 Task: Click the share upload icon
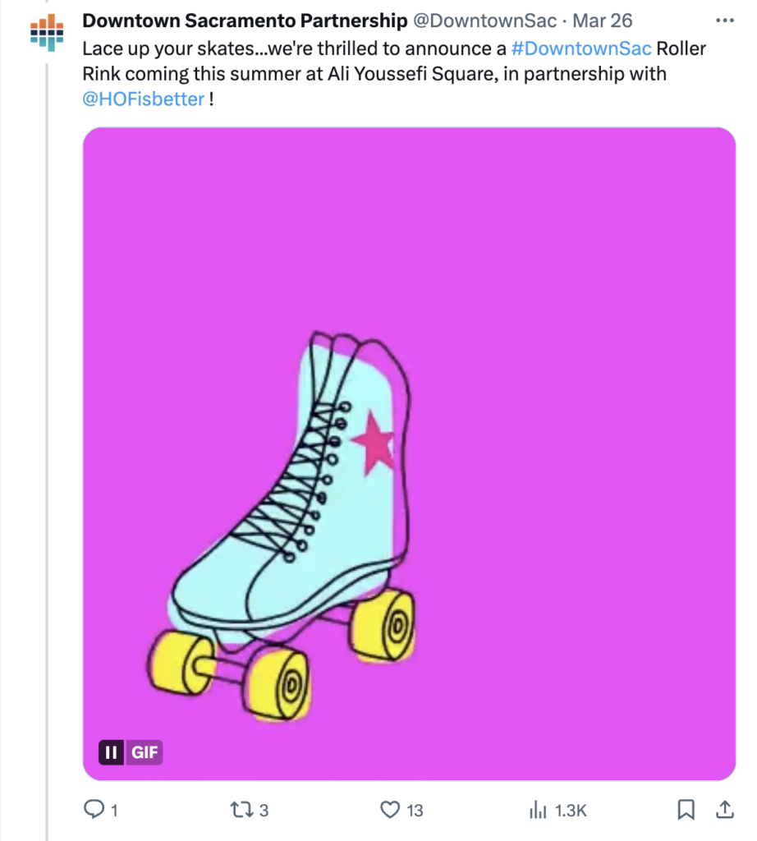click(x=725, y=809)
